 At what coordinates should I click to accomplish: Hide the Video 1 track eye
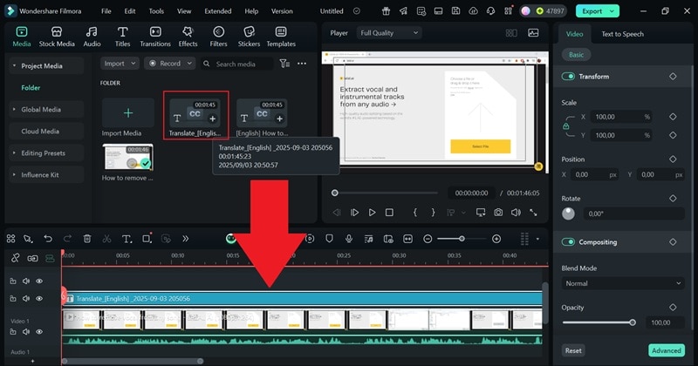pyautogui.click(x=39, y=332)
